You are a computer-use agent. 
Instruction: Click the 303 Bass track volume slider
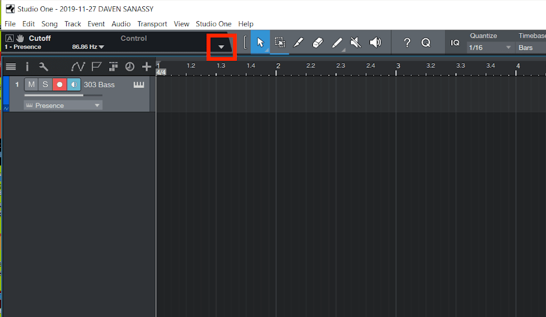click(63, 95)
